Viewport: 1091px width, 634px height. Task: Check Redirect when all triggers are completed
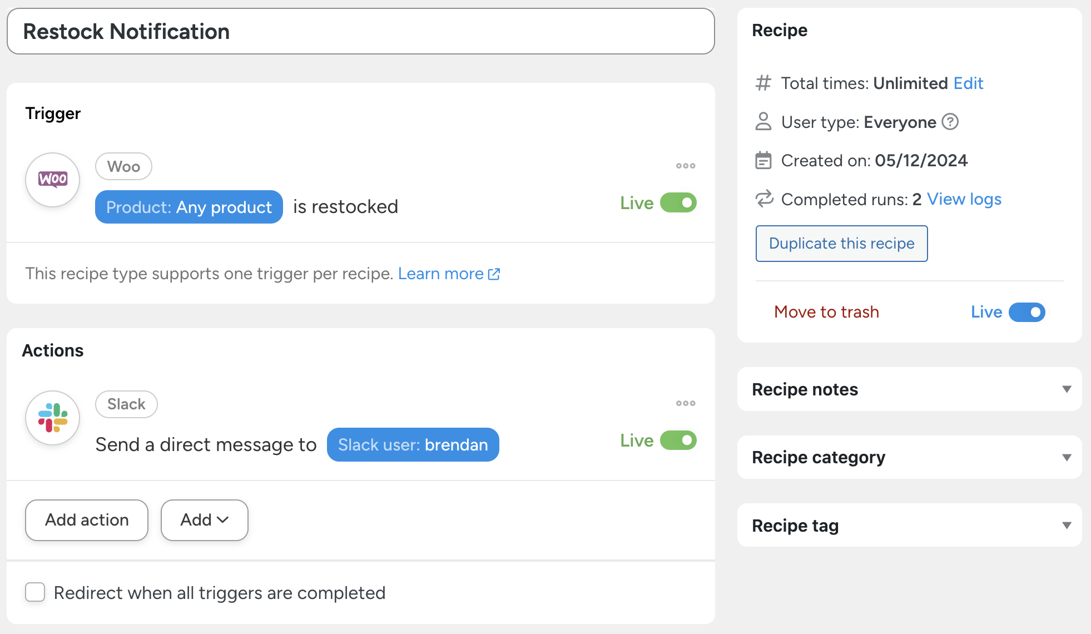(35, 592)
